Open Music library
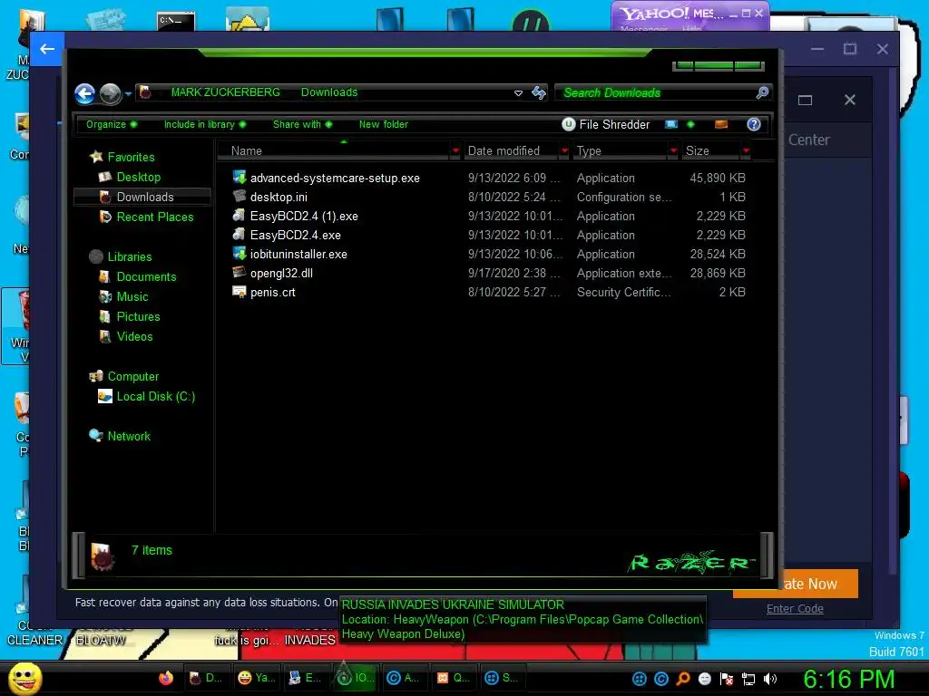This screenshot has height=696, width=929. [132, 296]
